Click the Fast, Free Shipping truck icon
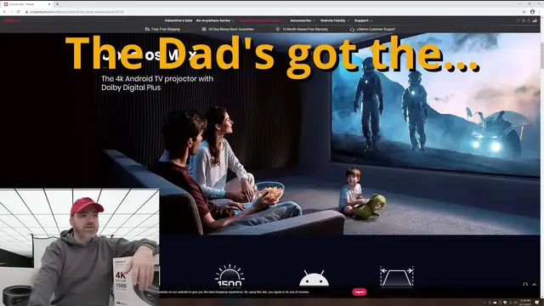 point(147,29)
